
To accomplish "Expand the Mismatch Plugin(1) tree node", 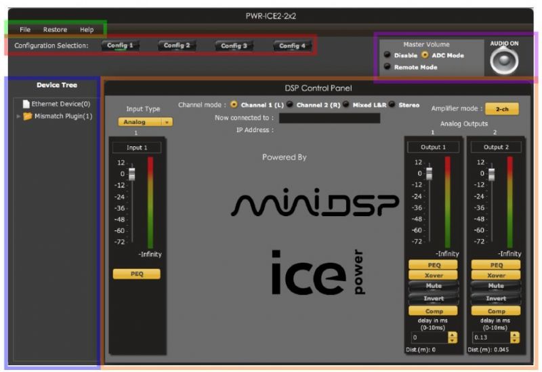I will (x=18, y=117).
